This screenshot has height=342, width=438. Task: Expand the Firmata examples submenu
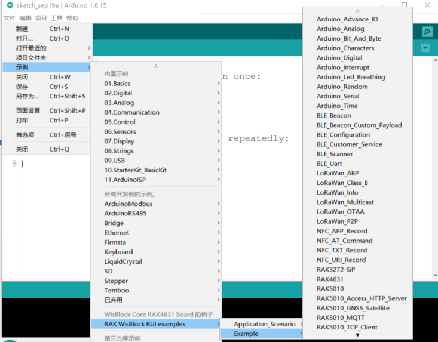pos(157,242)
